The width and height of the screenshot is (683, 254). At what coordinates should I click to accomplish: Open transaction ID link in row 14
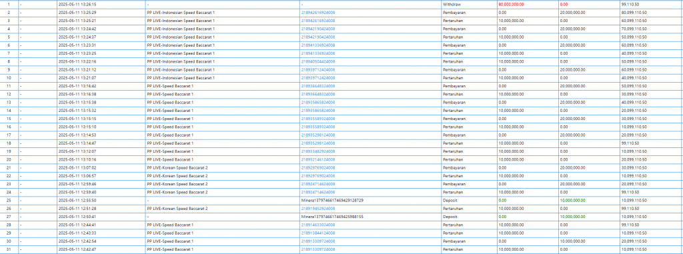318,110
